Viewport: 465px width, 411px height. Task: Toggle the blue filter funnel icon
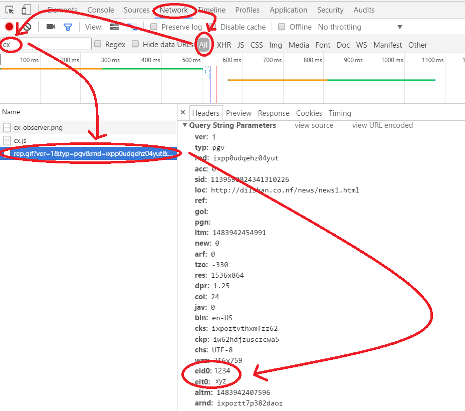68,27
